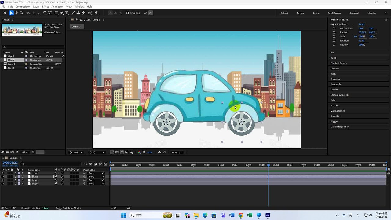Switch to the Review workspace

[300, 13]
